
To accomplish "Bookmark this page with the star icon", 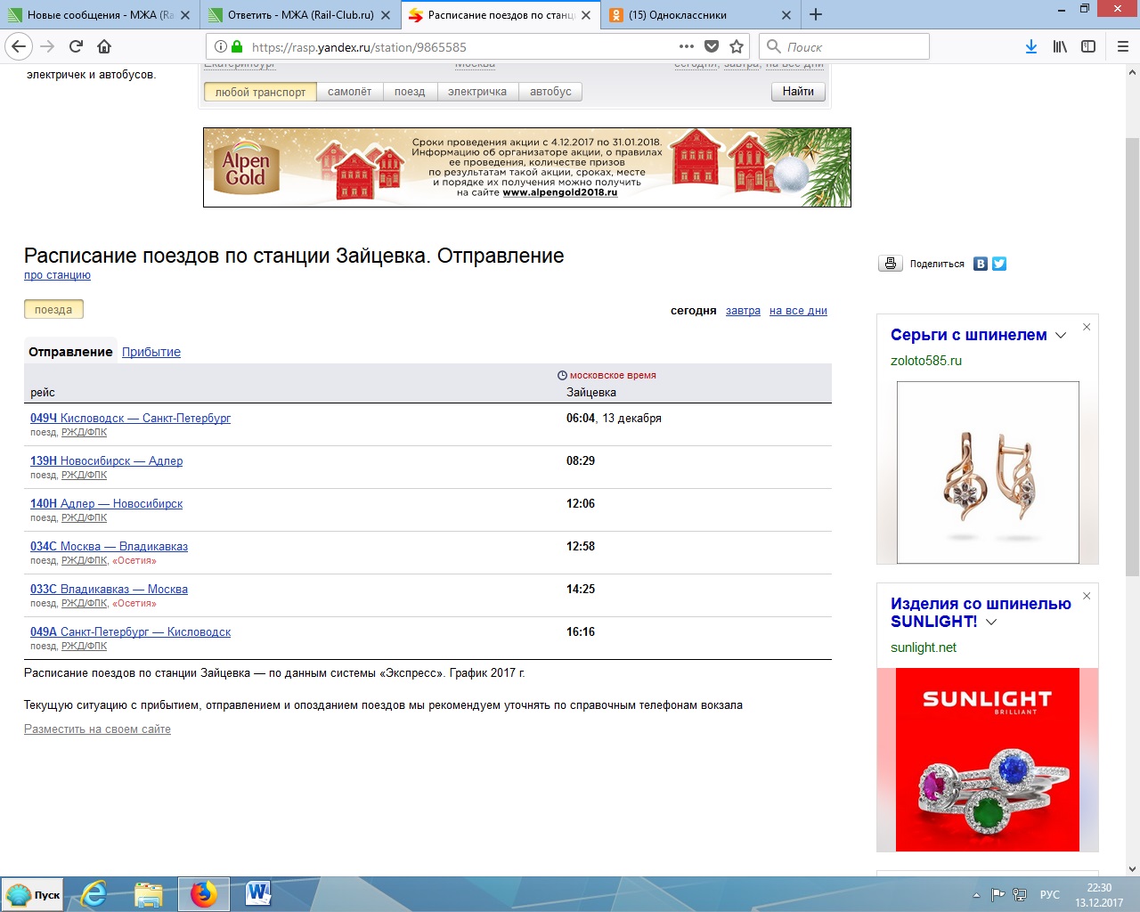I will point(737,46).
